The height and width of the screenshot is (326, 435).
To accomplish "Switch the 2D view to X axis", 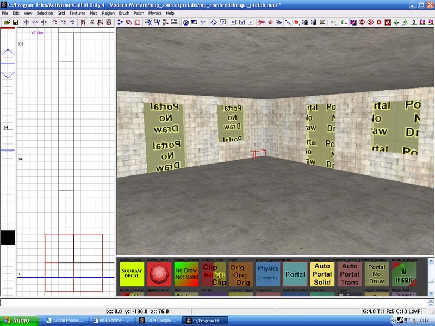I will 233,22.
